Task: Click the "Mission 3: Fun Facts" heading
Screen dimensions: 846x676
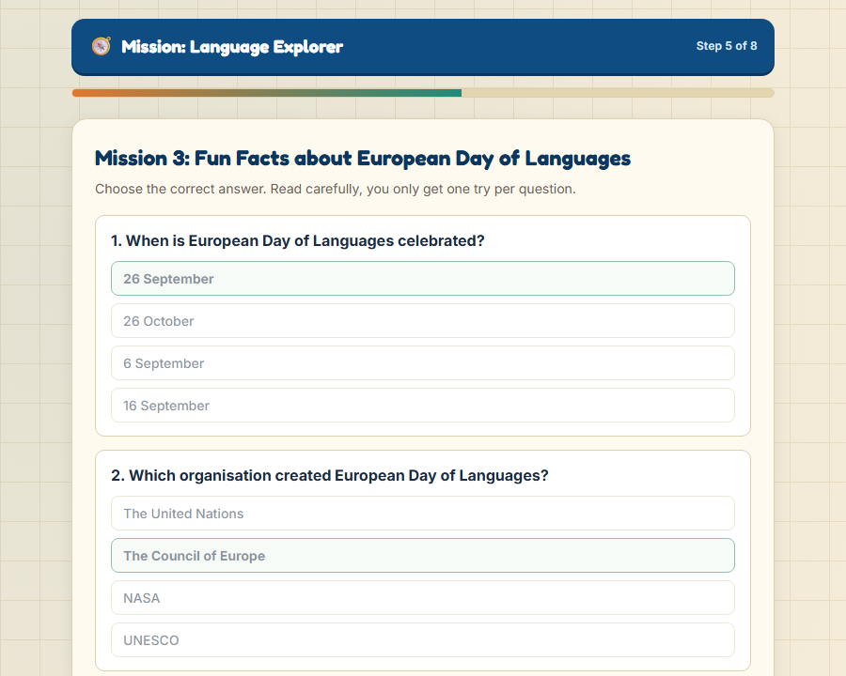Action: 363,159
